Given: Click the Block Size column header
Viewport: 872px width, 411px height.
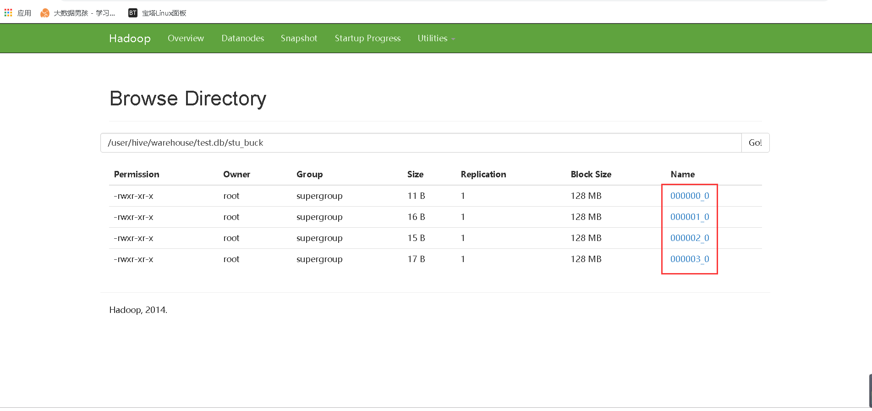Looking at the screenshot, I should pos(591,175).
